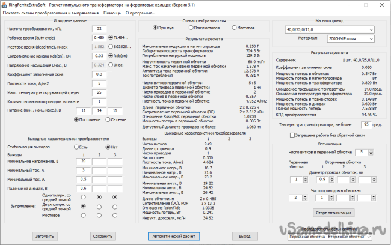
Task: Click the transformer max temperature field
Action: [x=366, y=124]
